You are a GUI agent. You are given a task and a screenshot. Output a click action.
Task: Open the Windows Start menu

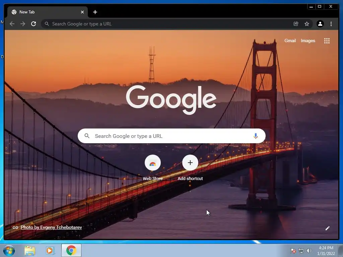[9, 250]
